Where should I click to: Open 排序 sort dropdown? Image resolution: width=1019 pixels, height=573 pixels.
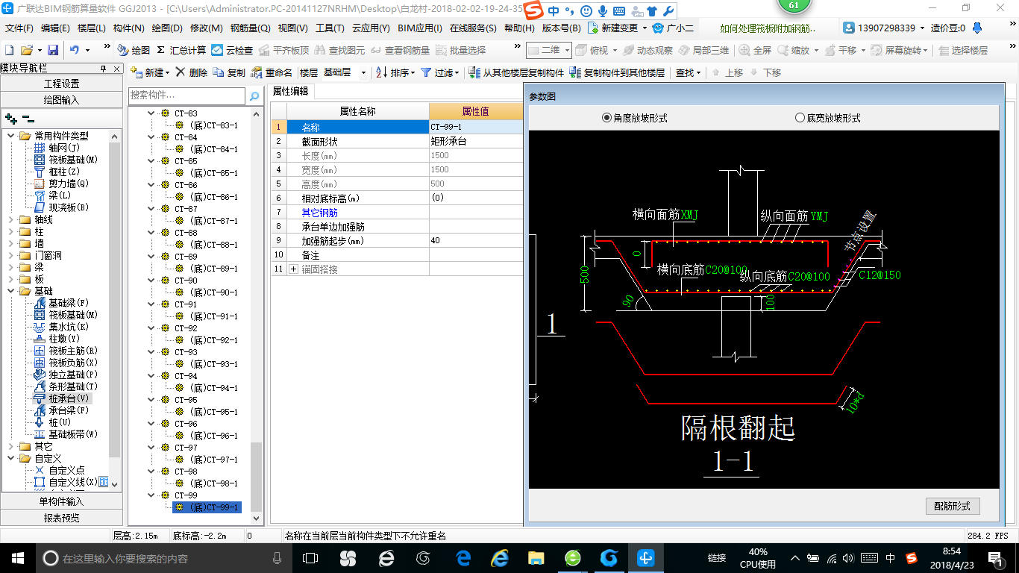395,72
